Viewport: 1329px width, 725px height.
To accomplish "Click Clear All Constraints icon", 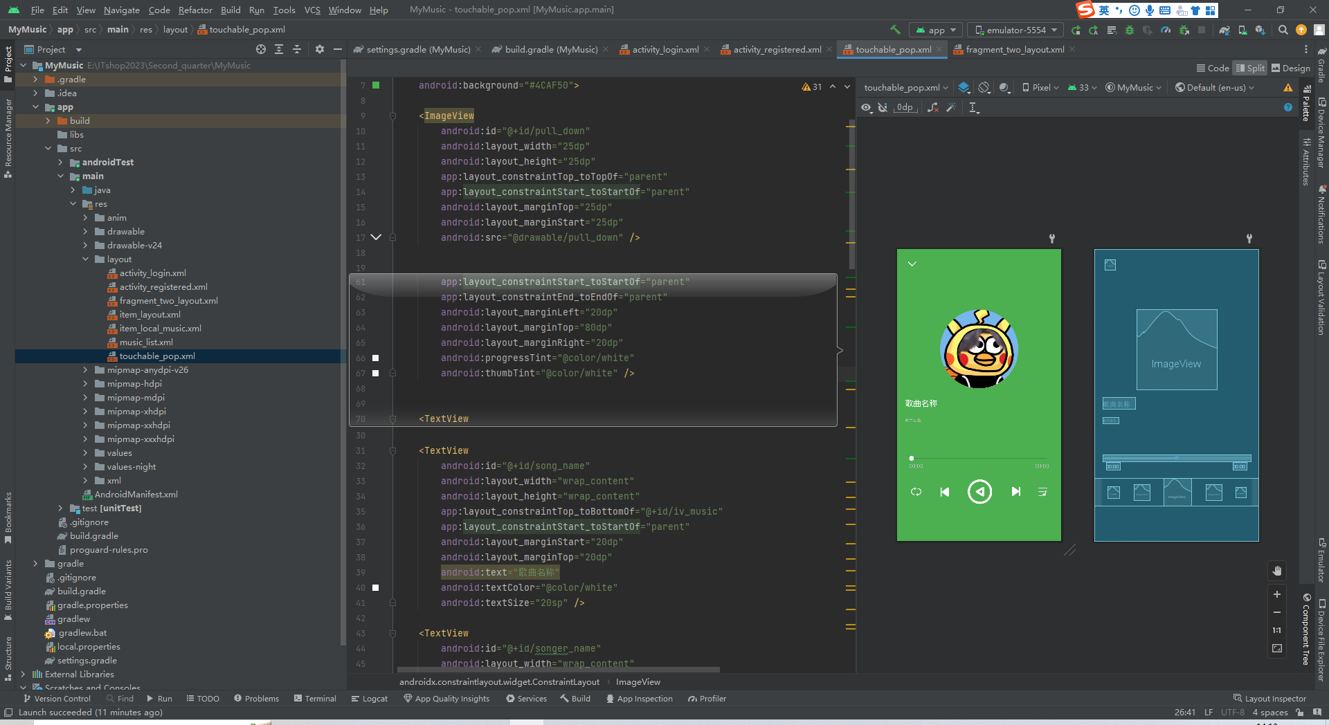I will [x=933, y=107].
